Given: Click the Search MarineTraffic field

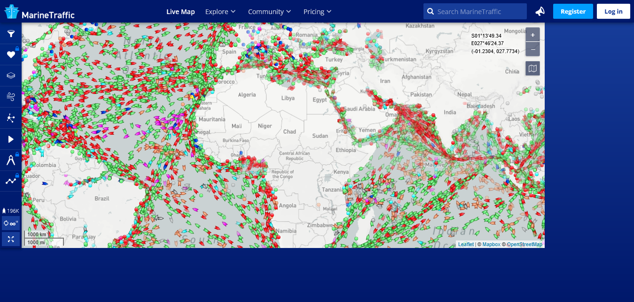Looking at the screenshot, I should 475,11.
